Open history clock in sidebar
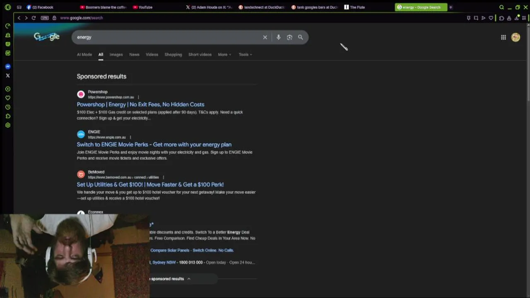Viewport: 530px width, 298px height. coord(7,107)
